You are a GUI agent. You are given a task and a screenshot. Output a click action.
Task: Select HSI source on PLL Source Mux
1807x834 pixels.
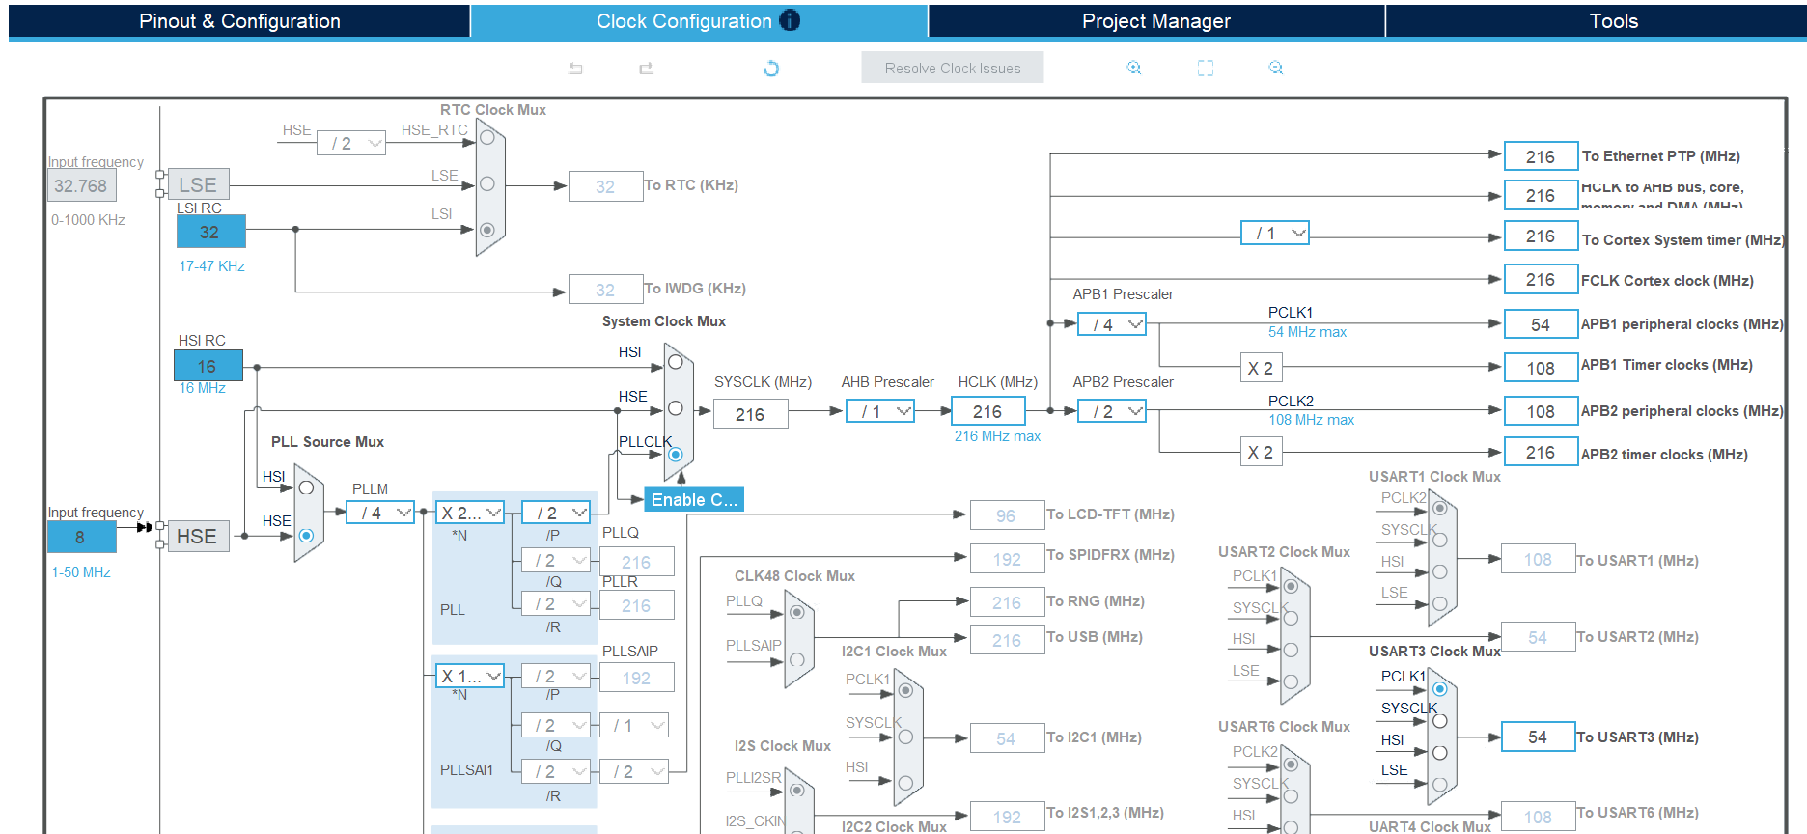[306, 487]
